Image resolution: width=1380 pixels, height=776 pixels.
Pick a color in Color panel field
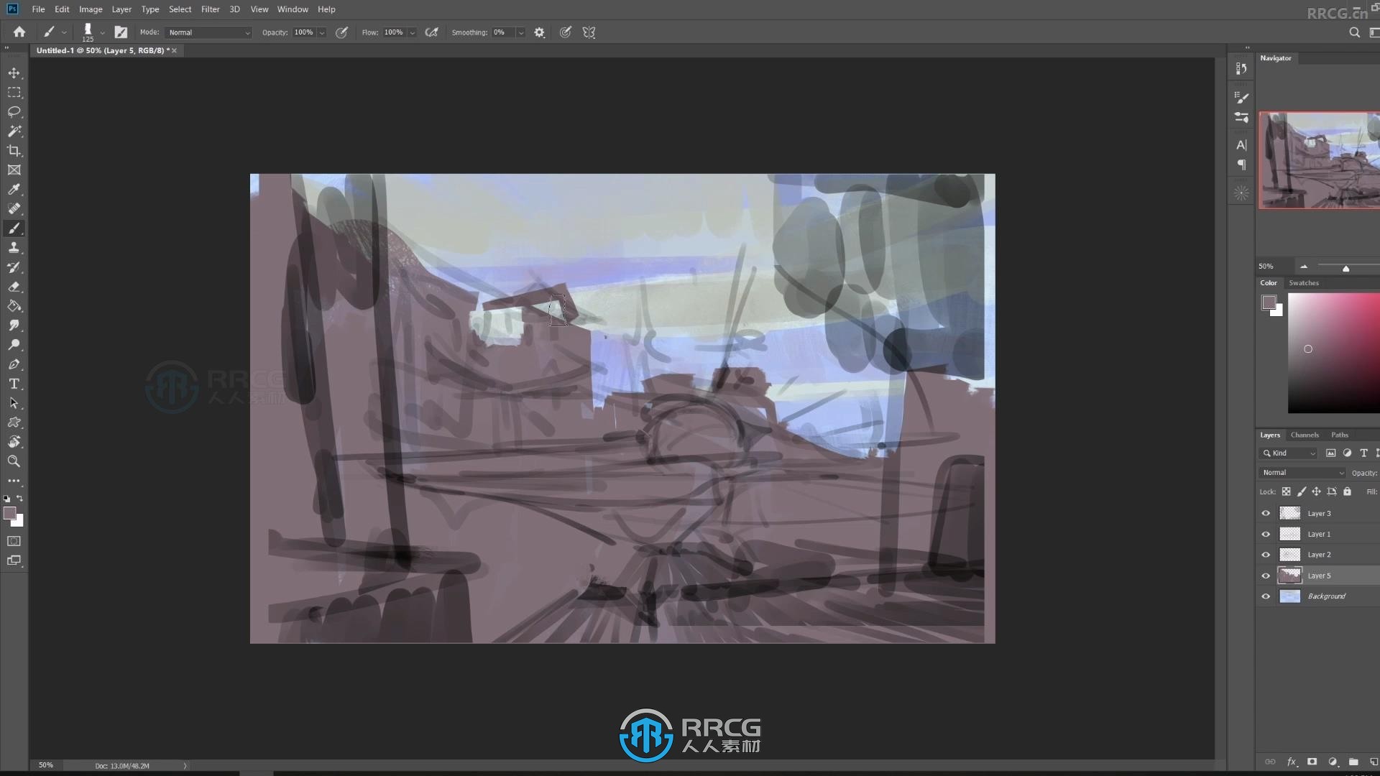pos(1333,353)
